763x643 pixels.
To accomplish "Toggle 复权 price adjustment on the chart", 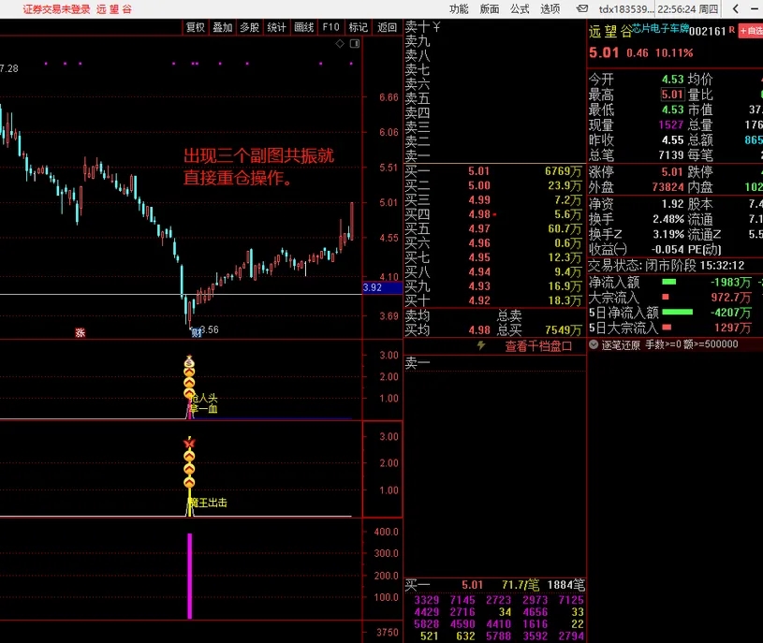I will click(195, 27).
